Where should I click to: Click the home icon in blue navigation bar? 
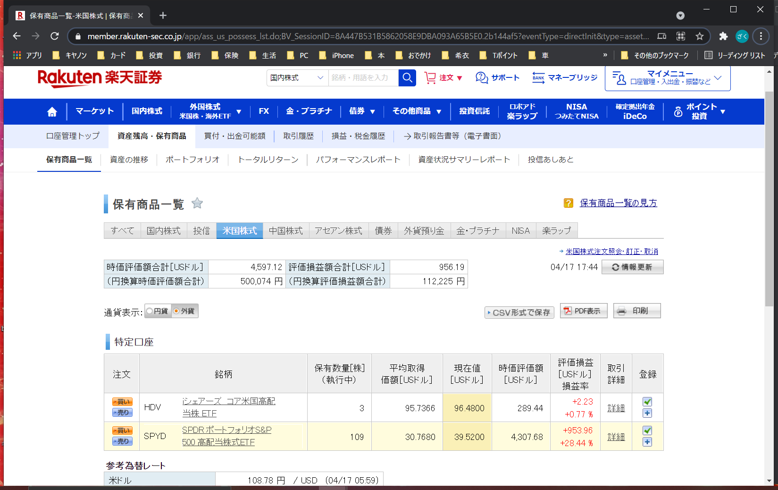pos(52,111)
